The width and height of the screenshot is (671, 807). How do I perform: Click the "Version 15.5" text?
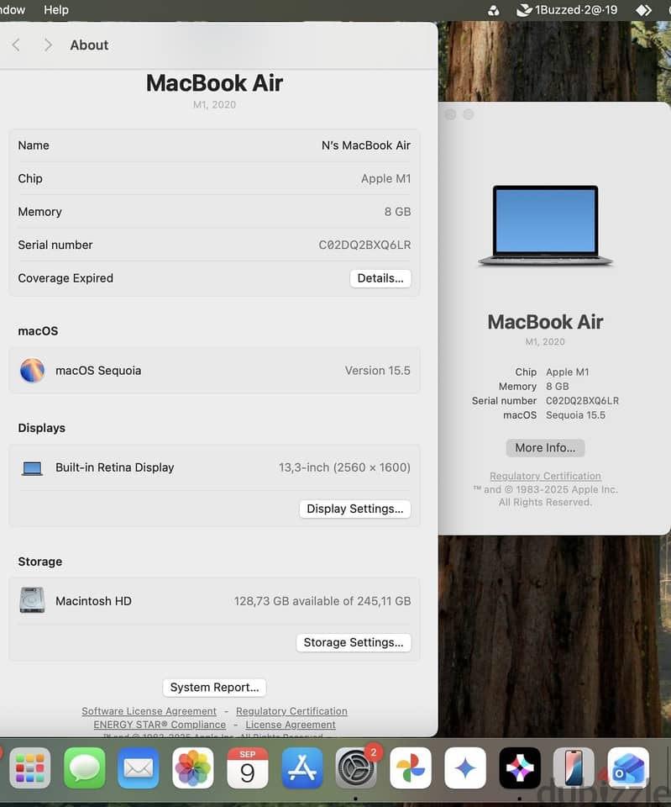377,371
